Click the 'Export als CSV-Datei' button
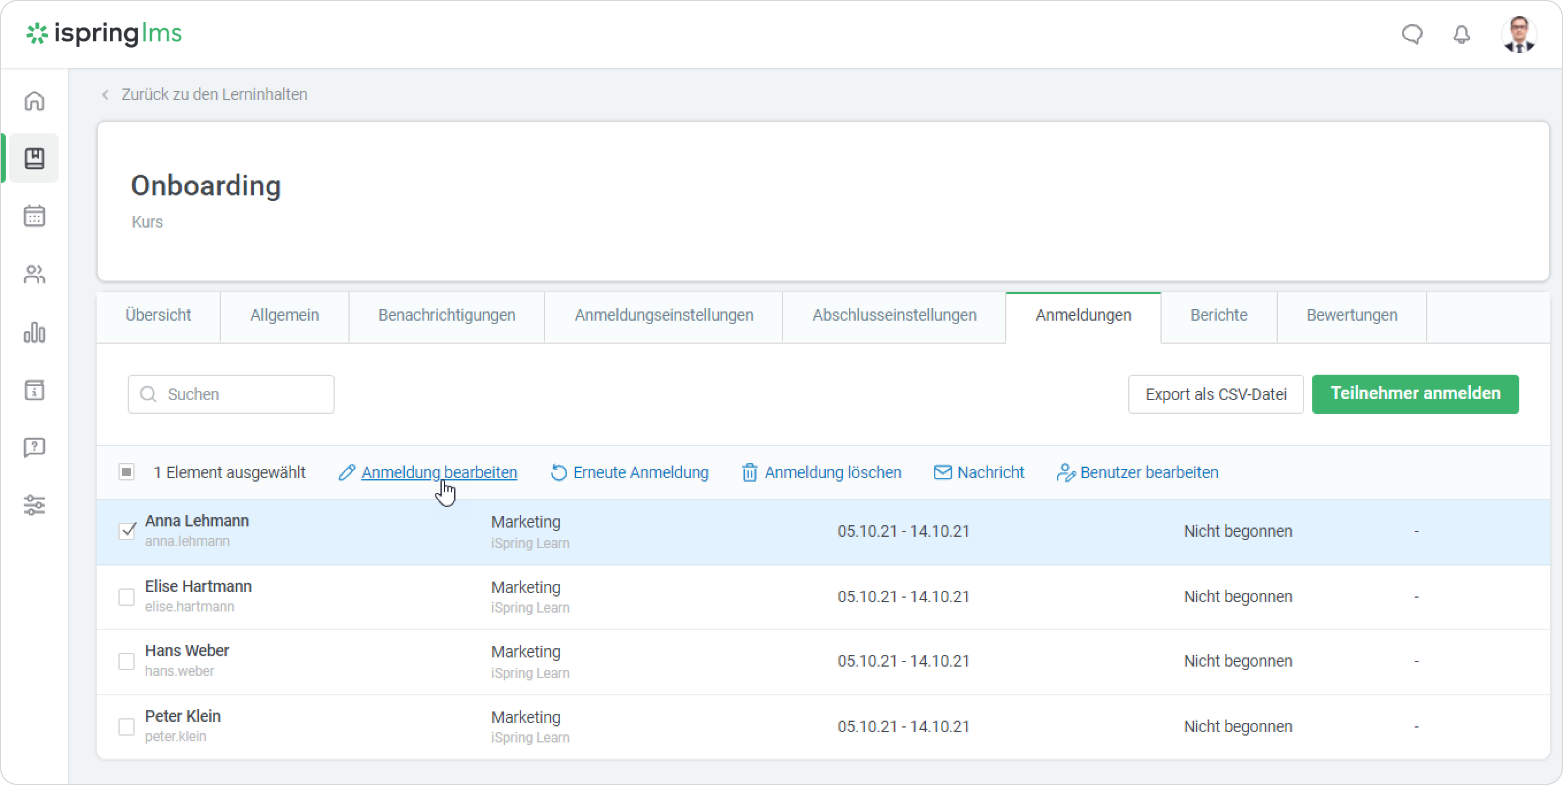 click(1215, 394)
